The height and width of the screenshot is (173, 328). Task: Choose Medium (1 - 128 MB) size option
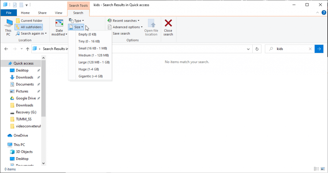[93, 55]
